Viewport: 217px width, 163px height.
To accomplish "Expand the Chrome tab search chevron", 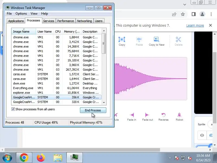I will click(185, 5).
